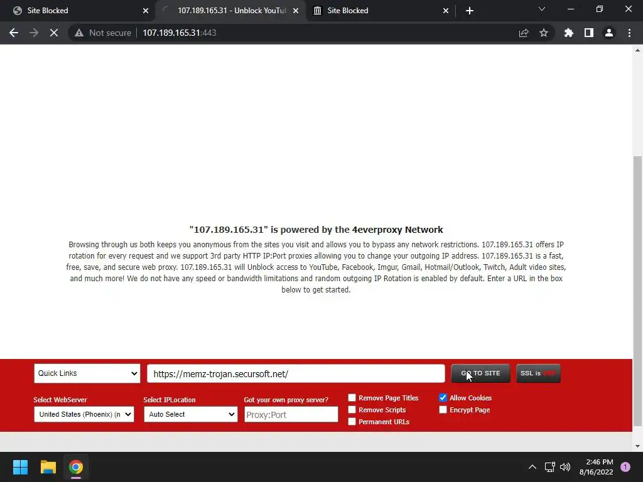
Task: Click the 'Got your own proxy server?' label
Action: (286, 400)
